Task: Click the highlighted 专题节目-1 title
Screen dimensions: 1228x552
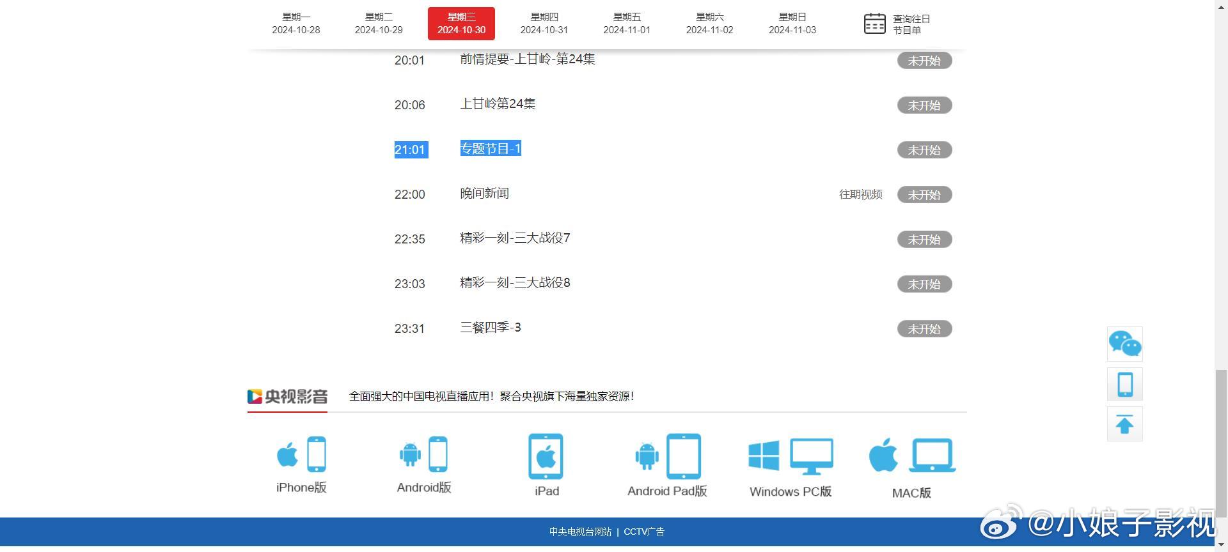Action: pos(491,149)
